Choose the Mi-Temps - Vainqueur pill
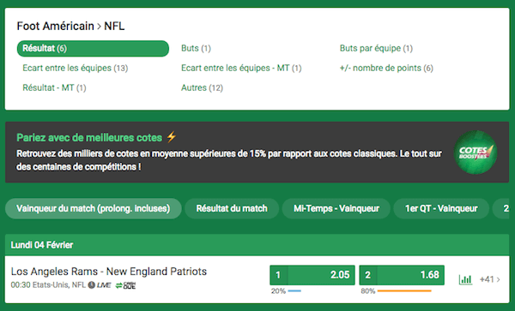The image size is (515, 311). tap(336, 208)
